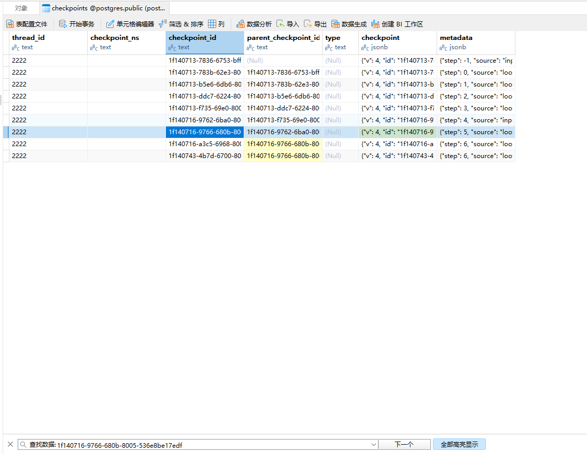Select parent_checkpoint_id cell 1f140713-7836-6753-bff
Image resolution: width=587 pixels, height=454 pixels.
(x=283, y=73)
